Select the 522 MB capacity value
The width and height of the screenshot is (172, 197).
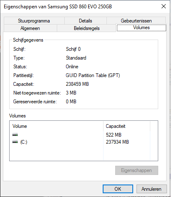point(114,135)
